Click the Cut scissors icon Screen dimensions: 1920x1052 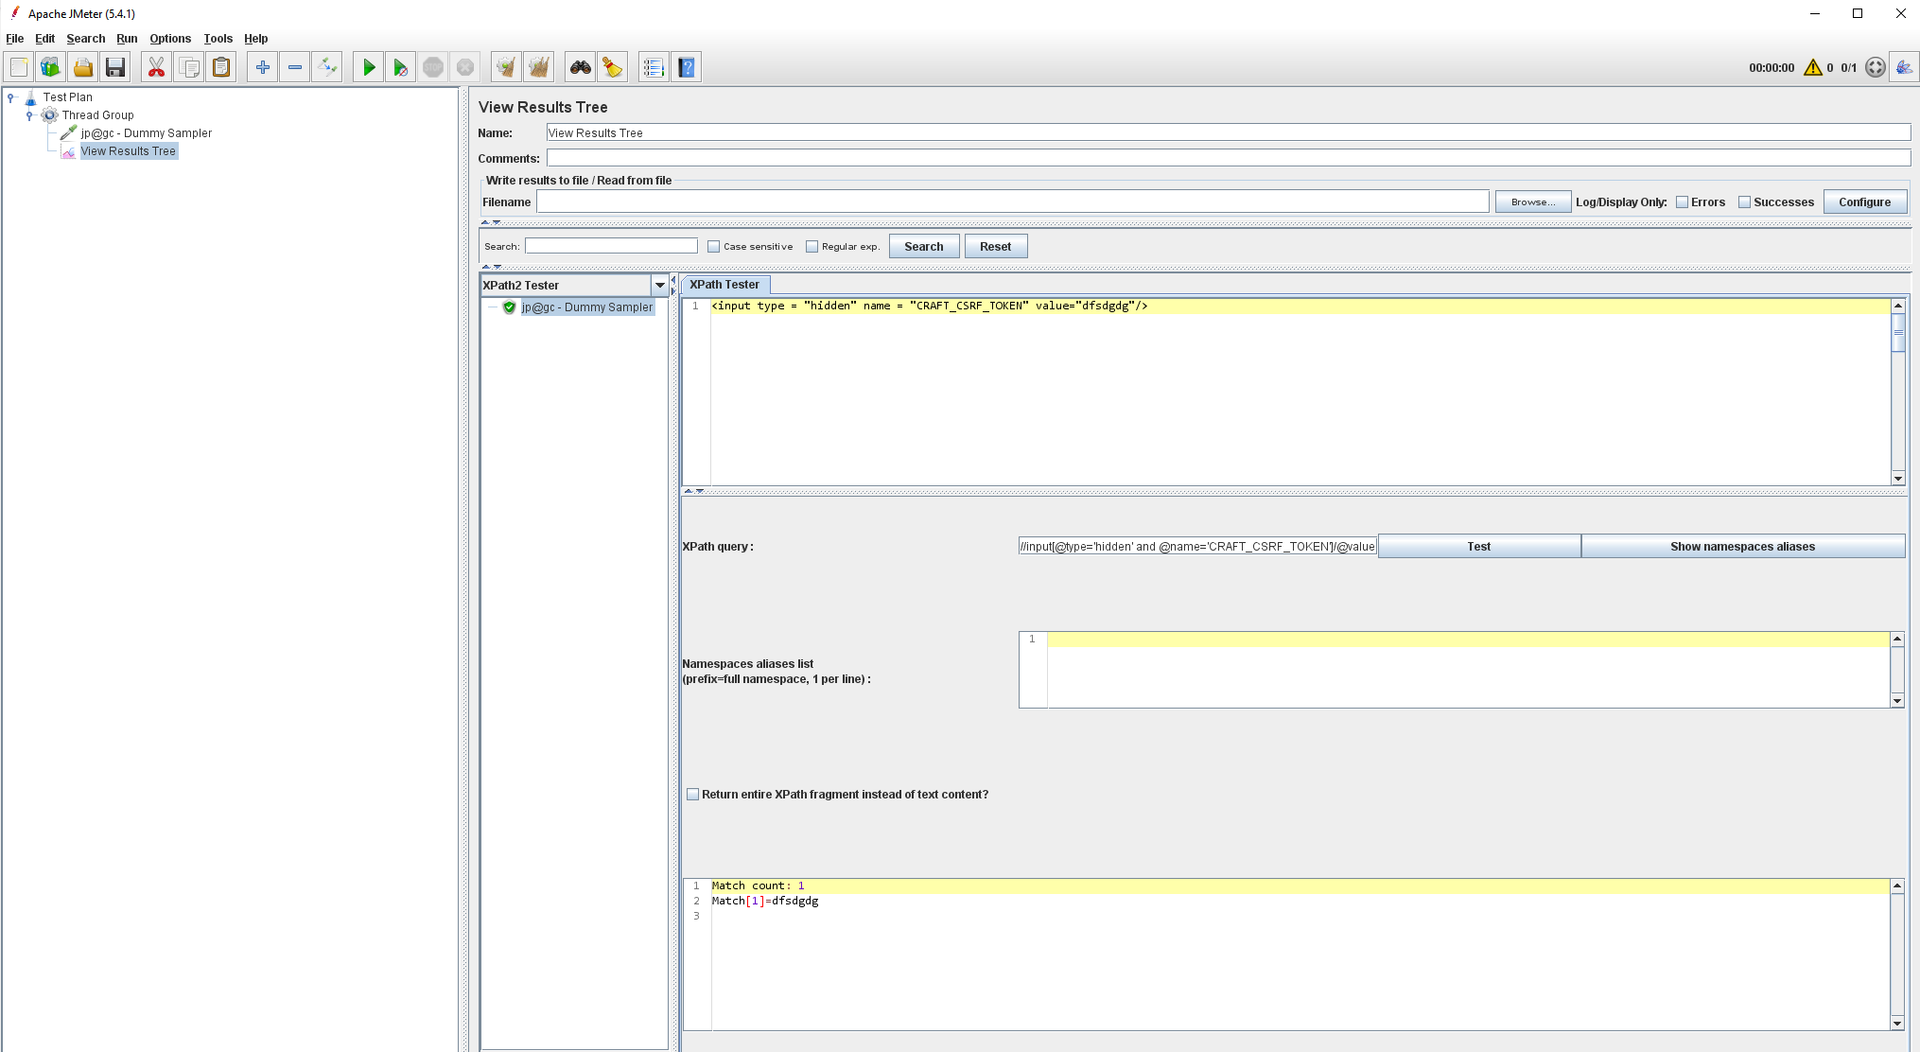tap(156, 67)
